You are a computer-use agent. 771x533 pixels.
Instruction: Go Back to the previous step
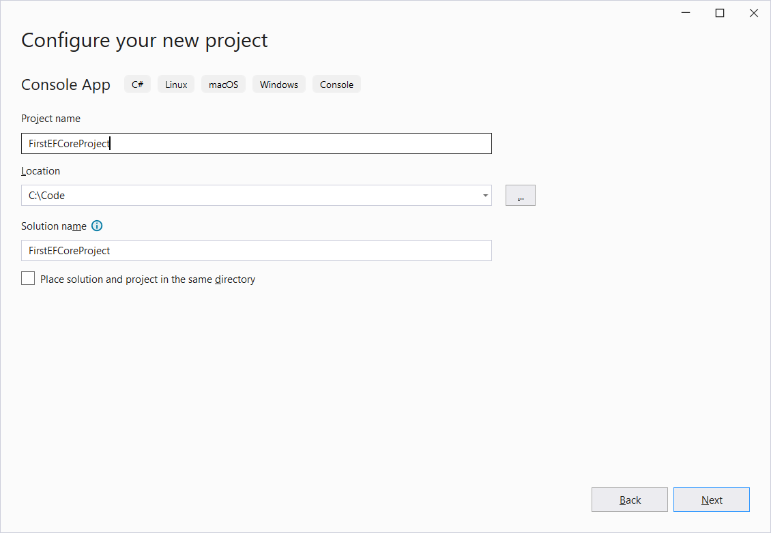coord(629,500)
